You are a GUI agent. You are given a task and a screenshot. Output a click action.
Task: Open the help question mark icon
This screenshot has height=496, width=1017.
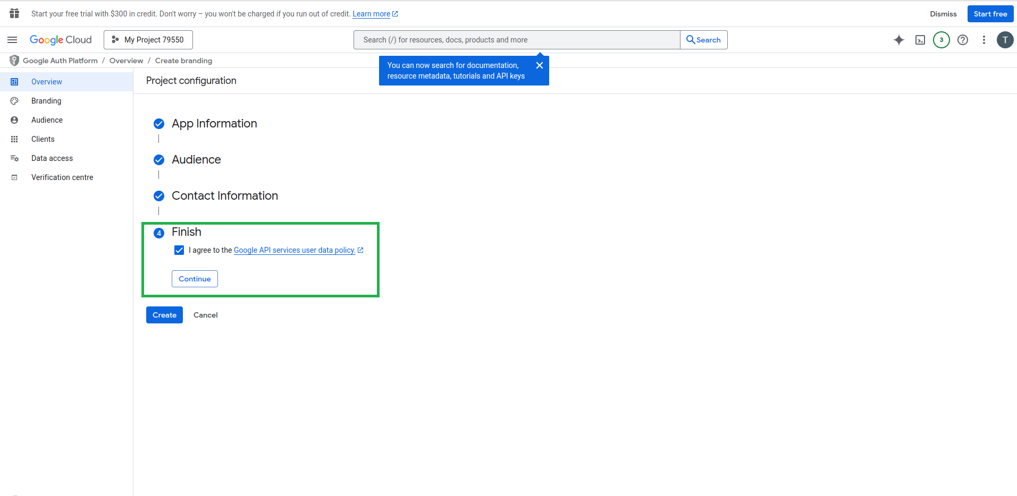962,40
